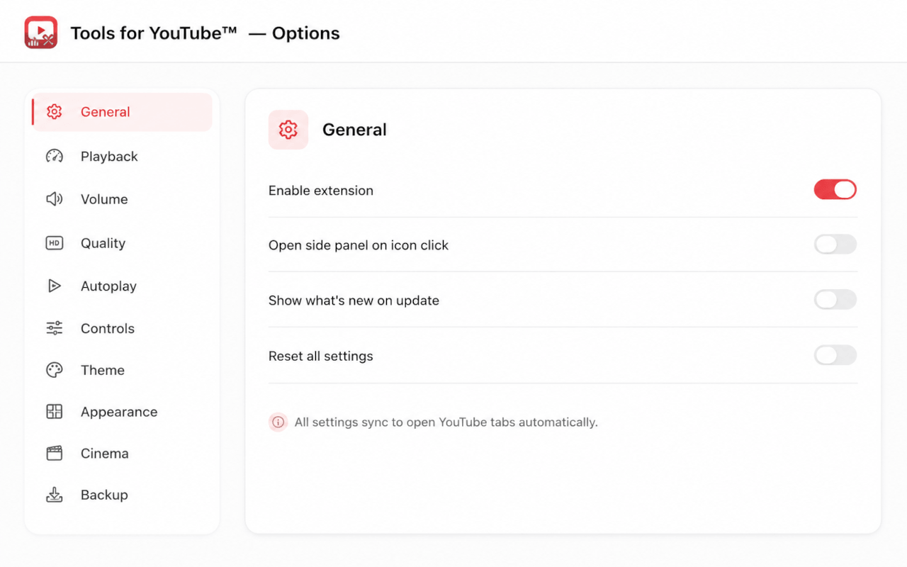Click the Cinema clapperboard icon
Viewport: 907px width, 567px height.
point(55,454)
